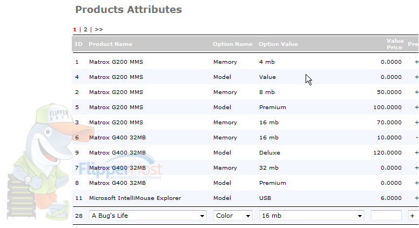Click the >> next page link
Image resolution: width=419 pixels, height=228 pixels.
click(99, 29)
